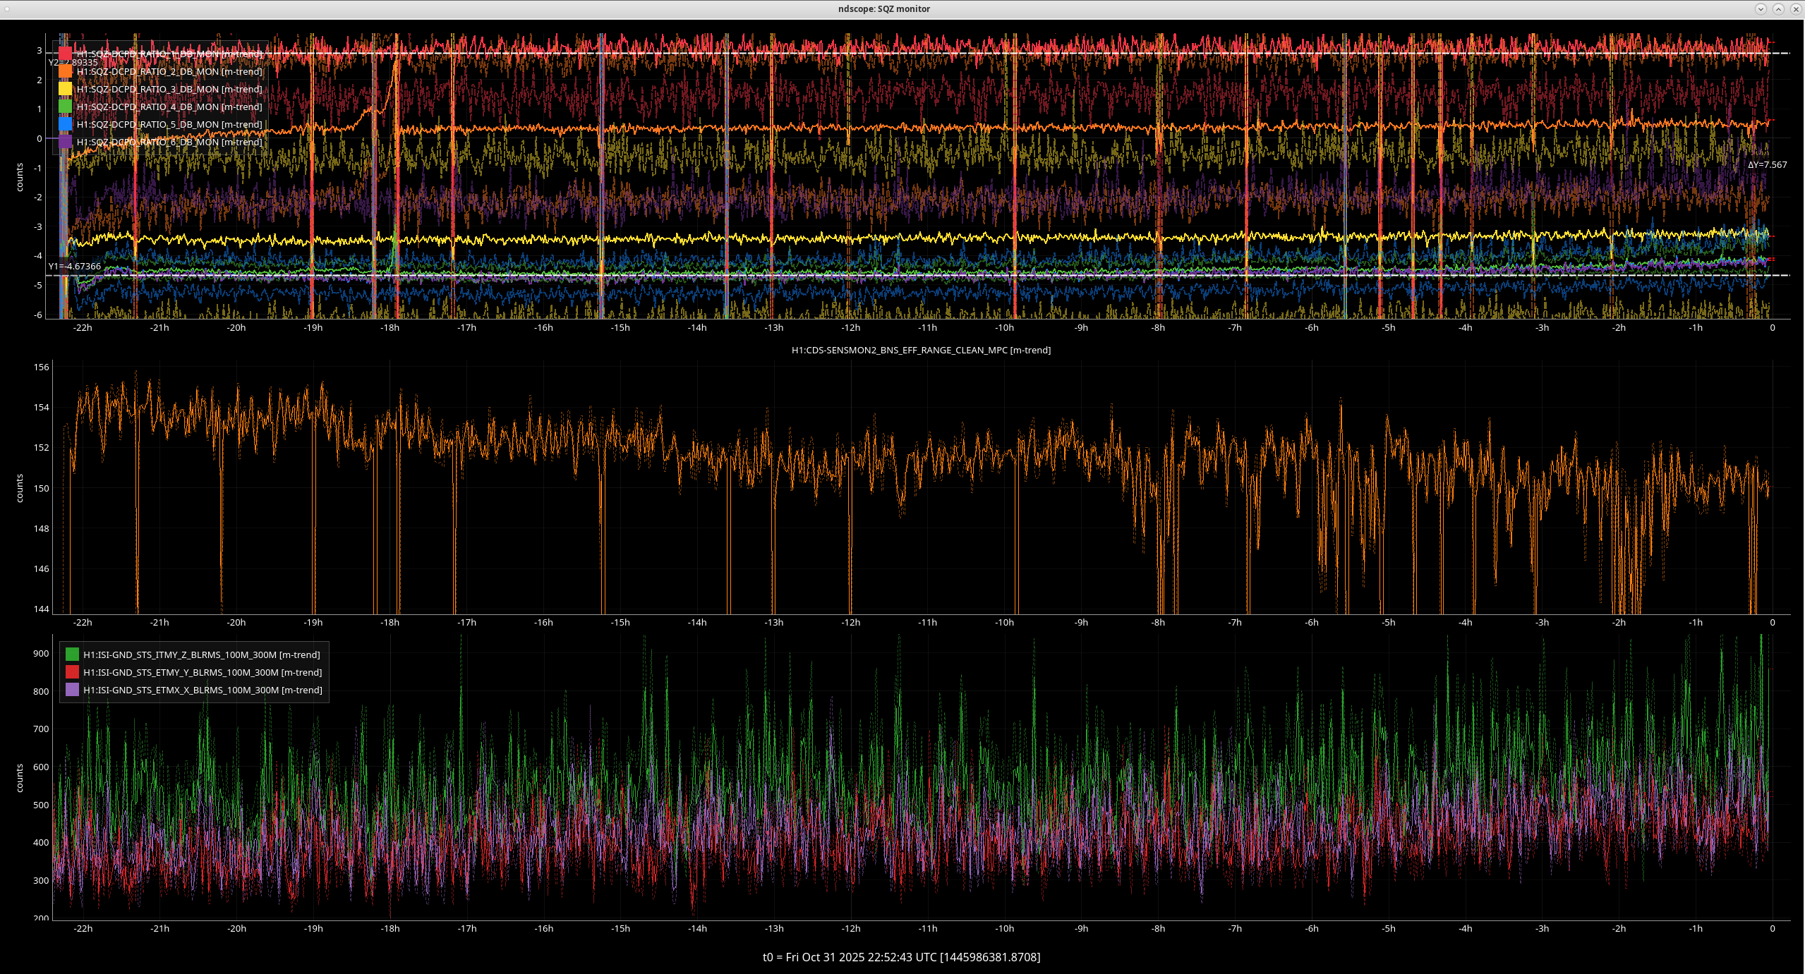Click the Y1=-4.67366 cursor label
Image resolution: width=1805 pixels, height=974 pixels.
coord(75,267)
